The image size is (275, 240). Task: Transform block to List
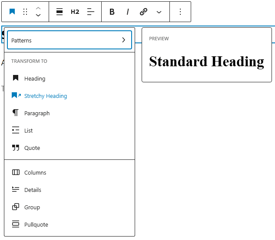[70, 130]
